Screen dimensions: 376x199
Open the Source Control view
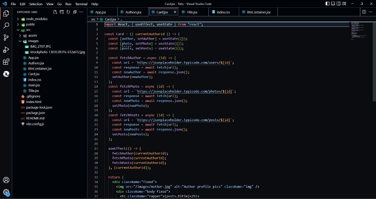click(6, 38)
